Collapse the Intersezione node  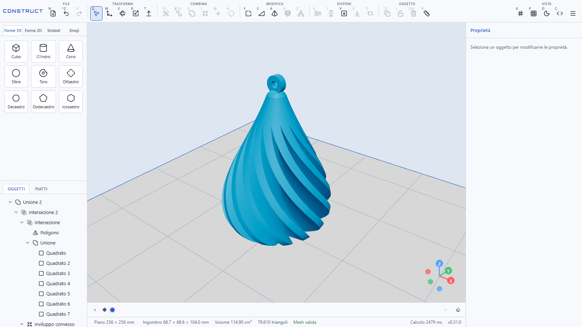(x=22, y=222)
